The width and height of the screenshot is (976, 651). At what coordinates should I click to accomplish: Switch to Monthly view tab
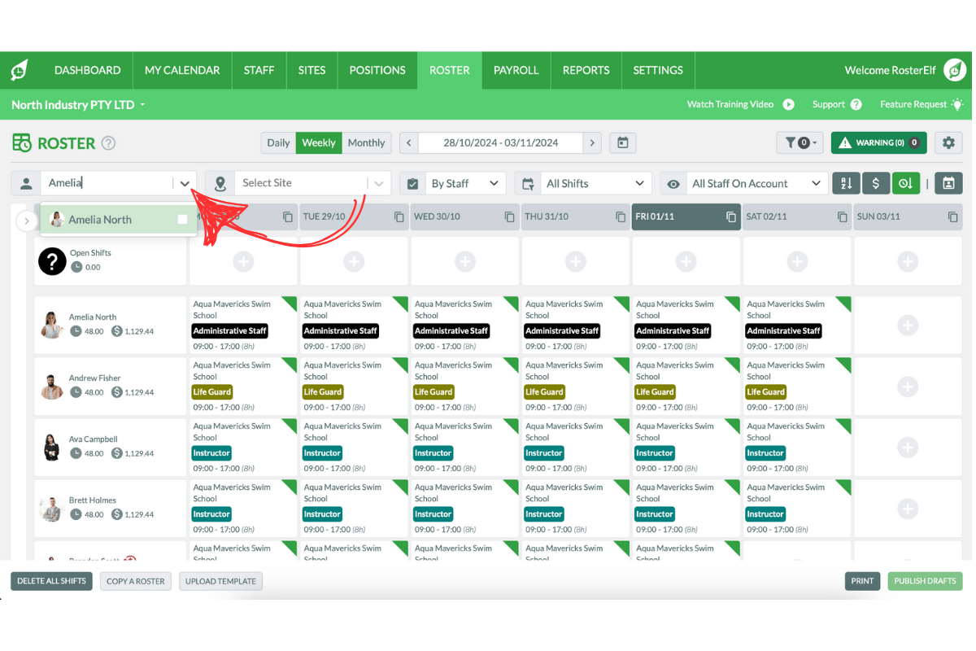(366, 142)
